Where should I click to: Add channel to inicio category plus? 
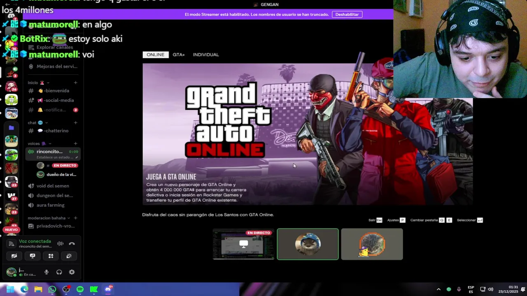coord(75,83)
